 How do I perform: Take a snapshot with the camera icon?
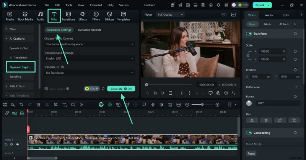(x=218, y=93)
